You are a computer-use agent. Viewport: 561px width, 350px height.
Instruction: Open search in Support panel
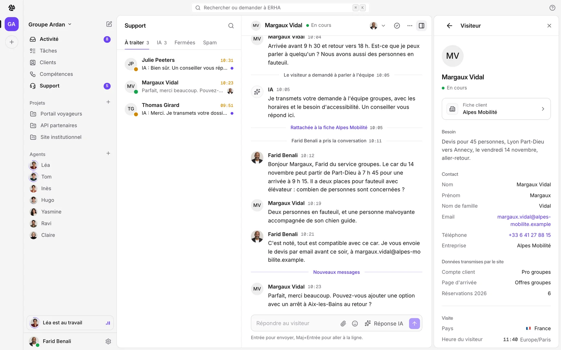231,26
